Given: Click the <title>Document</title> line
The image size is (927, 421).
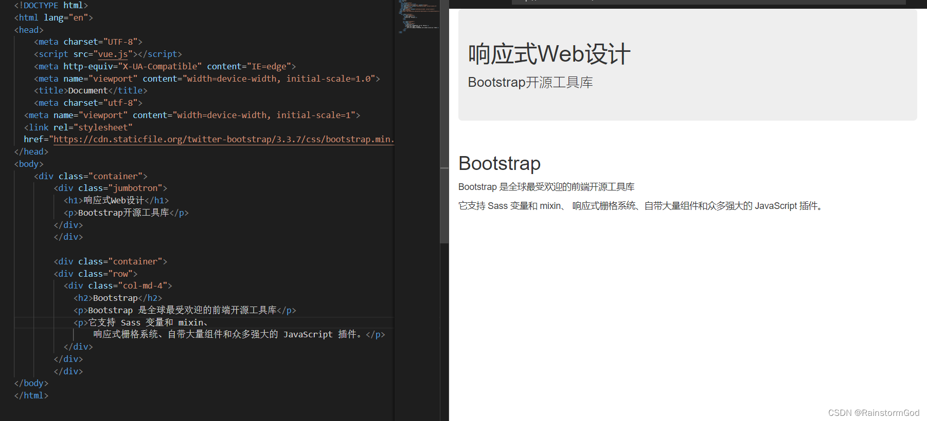Looking at the screenshot, I should [x=91, y=90].
